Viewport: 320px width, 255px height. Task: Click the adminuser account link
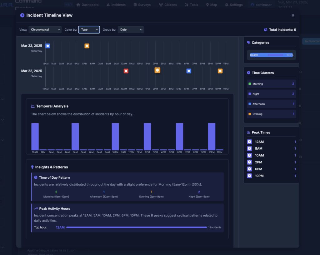tap(261, 5)
